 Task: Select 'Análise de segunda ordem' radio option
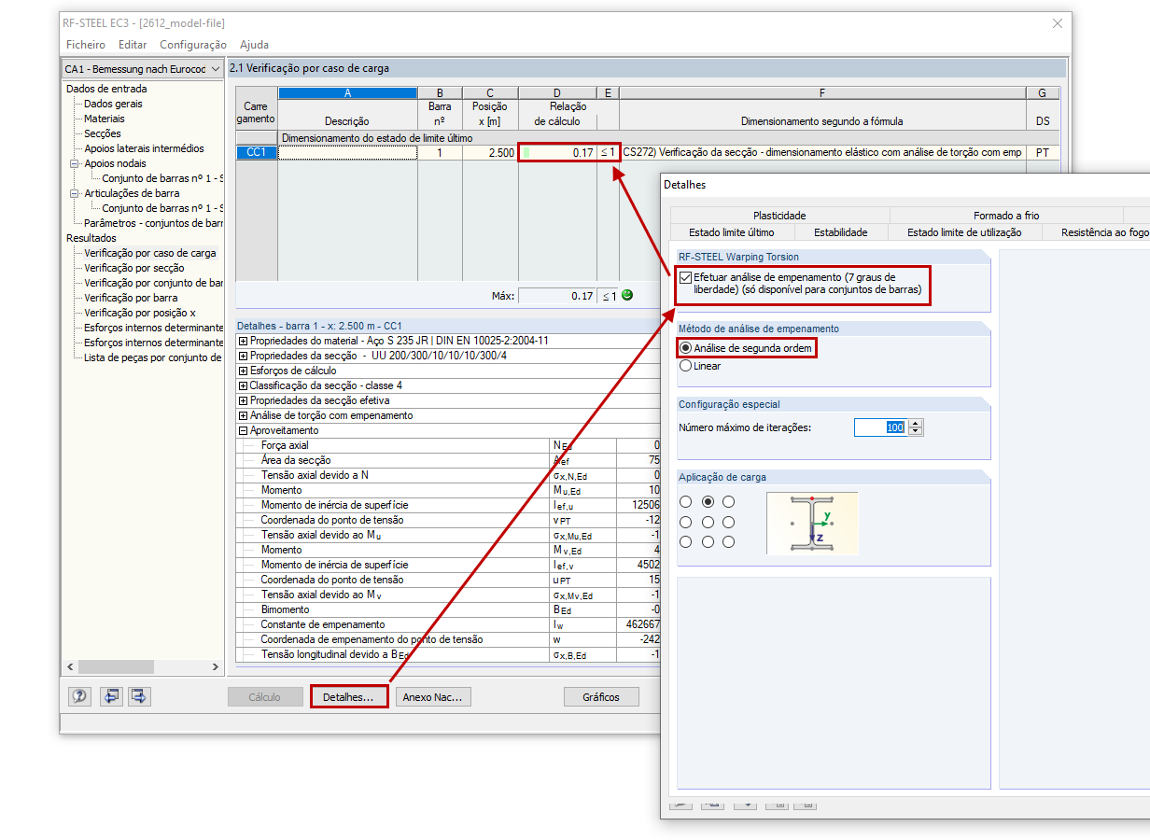(x=686, y=348)
